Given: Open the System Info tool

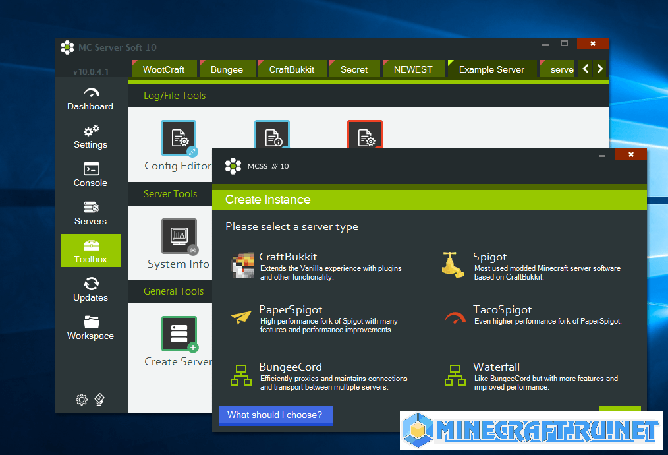Looking at the screenshot, I should click(x=179, y=245).
